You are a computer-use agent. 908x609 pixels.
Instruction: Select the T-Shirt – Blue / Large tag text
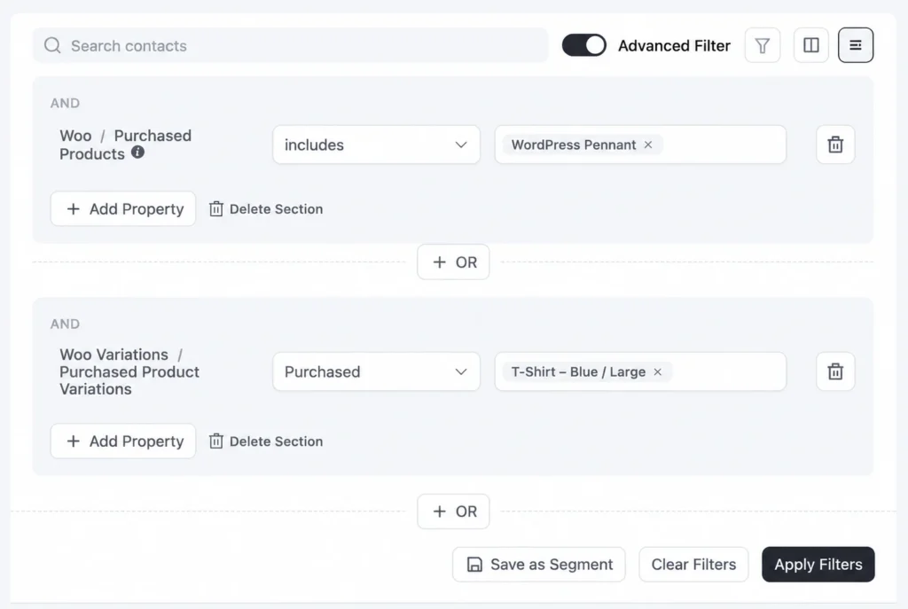coord(578,371)
